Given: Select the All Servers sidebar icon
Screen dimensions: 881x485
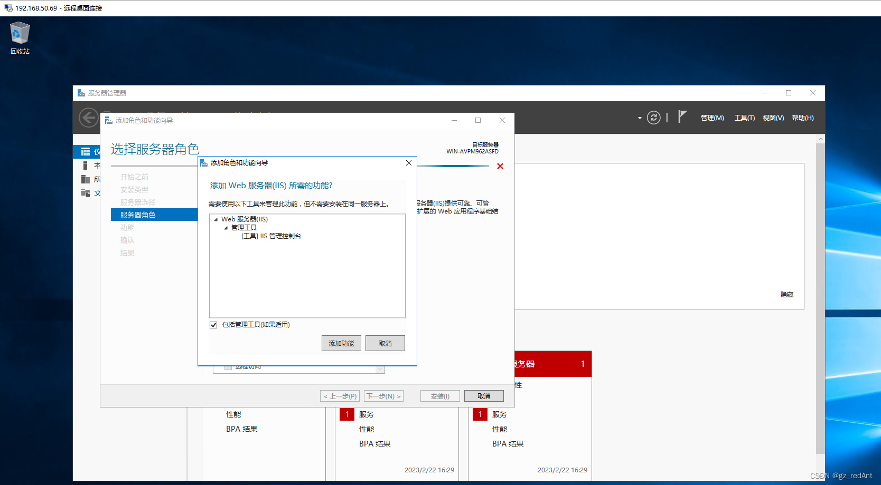Looking at the screenshot, I should click(86, 179).
